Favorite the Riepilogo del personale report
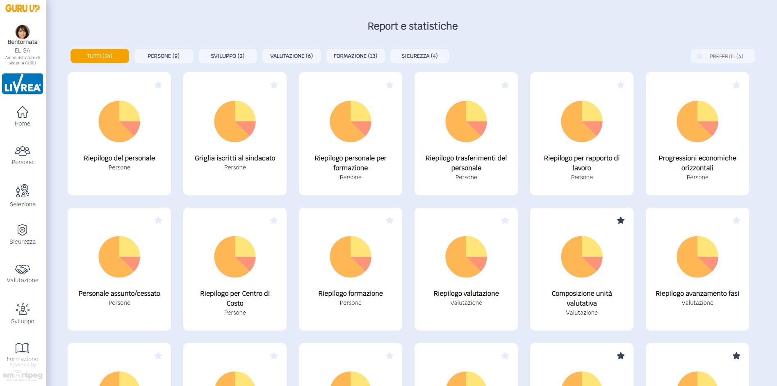Image resolution: width=777 pixels, height=386 pixels. pos(158,85)
